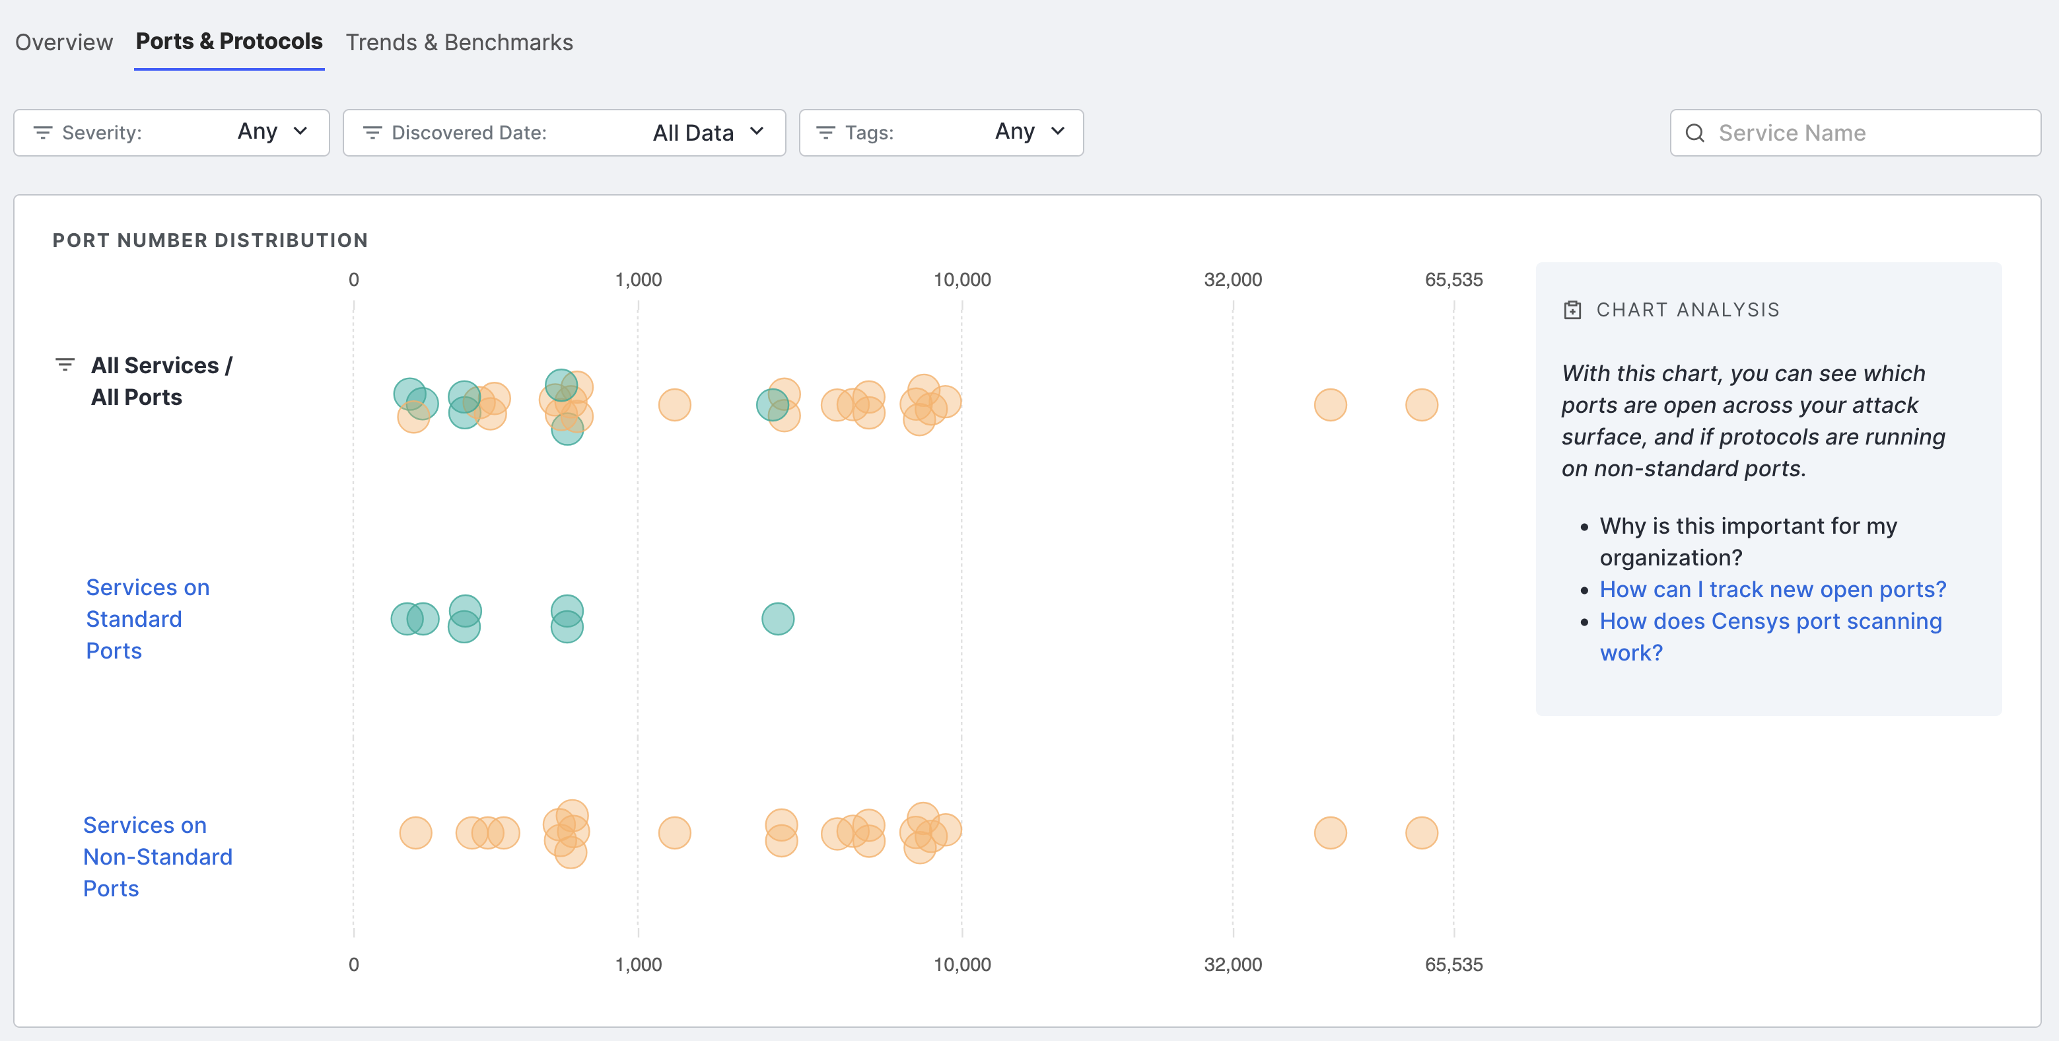
Task: Select the Ports & Protocols tab
Action: tap(228, 42)
